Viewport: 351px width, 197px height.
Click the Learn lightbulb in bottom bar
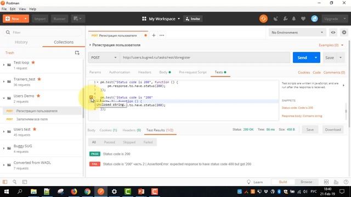[255, 182]
